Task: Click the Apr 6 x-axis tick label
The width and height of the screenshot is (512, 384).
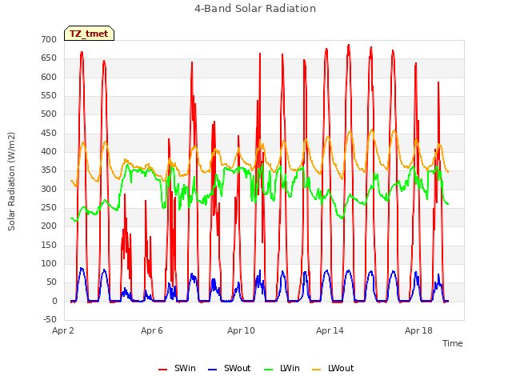Action: click(x=152, y=330)
